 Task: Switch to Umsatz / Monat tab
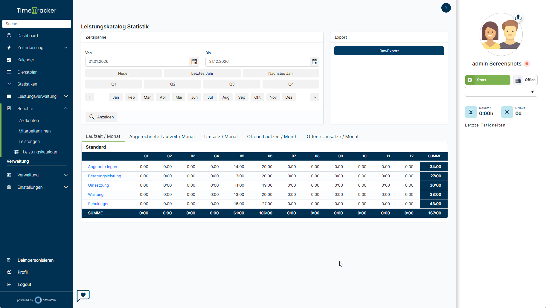click(221, 137)
